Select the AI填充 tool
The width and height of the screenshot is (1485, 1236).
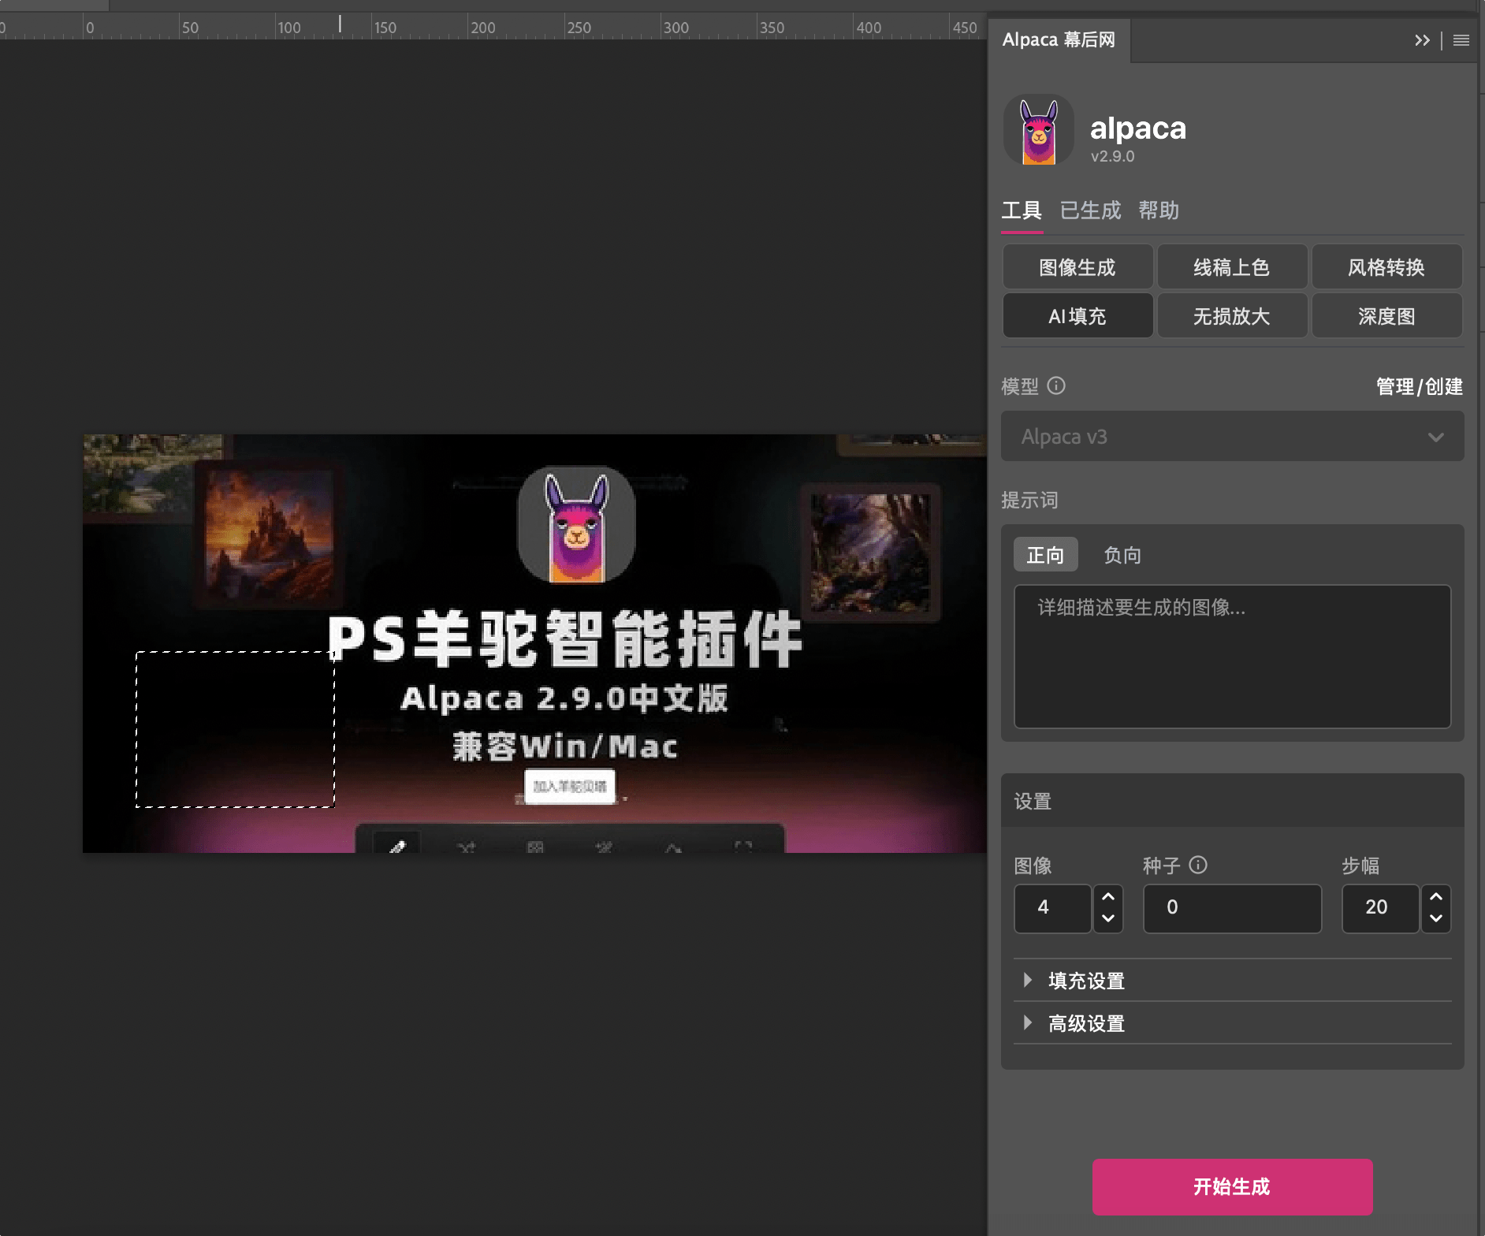click(x=1077, y=316)
